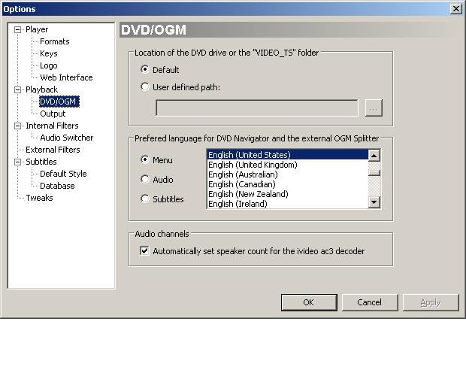
Task: Open the External Filters page
Action: 53,150
